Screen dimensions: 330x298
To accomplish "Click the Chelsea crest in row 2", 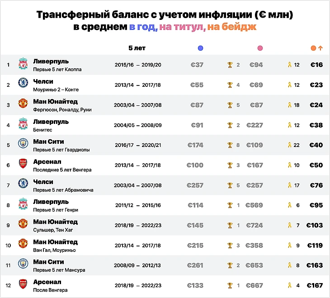I will pos(23,84).
